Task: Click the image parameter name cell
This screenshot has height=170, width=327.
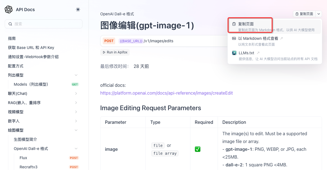Action: click(x=111, y=149)
